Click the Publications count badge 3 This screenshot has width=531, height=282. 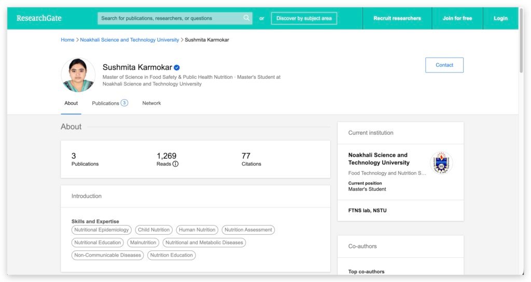pyautogui.click(x=124, y=103)
